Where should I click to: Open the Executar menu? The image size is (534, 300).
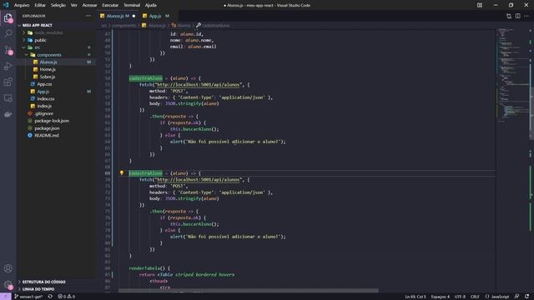pos(110,5)
